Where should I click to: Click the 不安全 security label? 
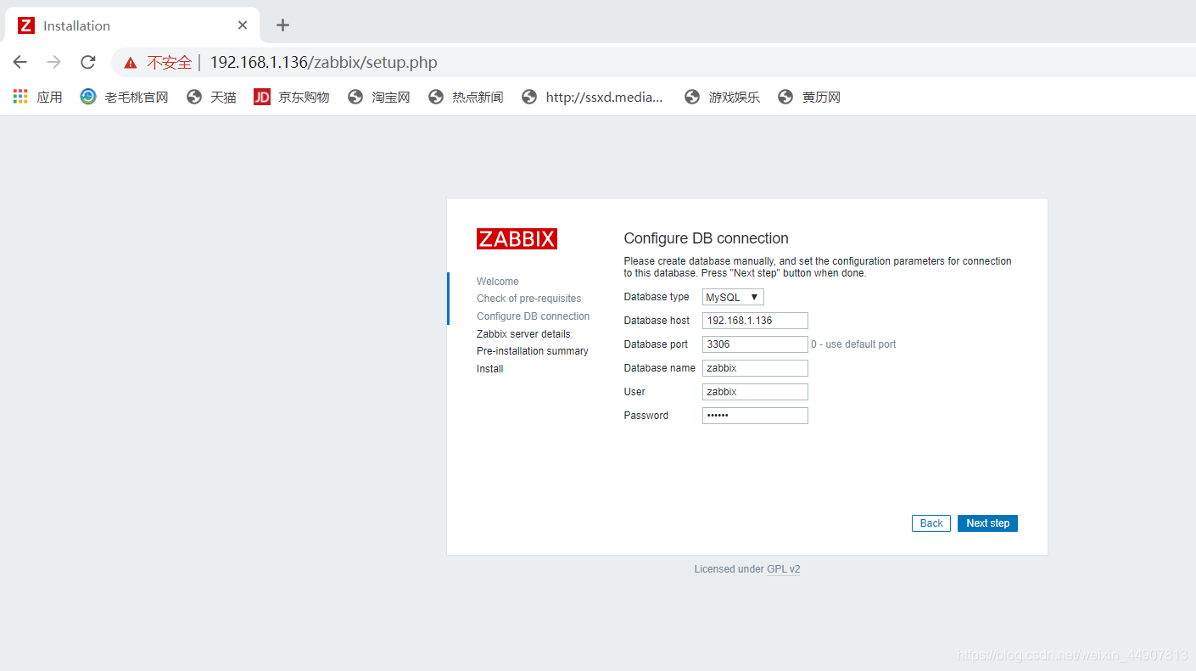pos(170,63)
